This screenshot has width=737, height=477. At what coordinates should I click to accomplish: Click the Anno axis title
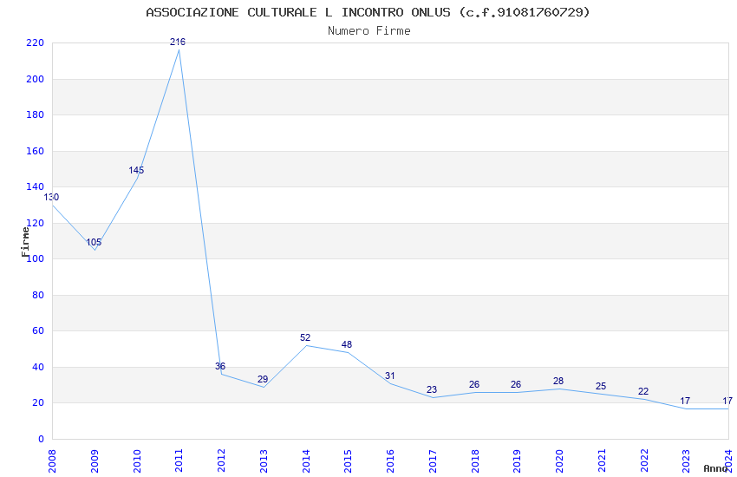click(x=715, y=468)
